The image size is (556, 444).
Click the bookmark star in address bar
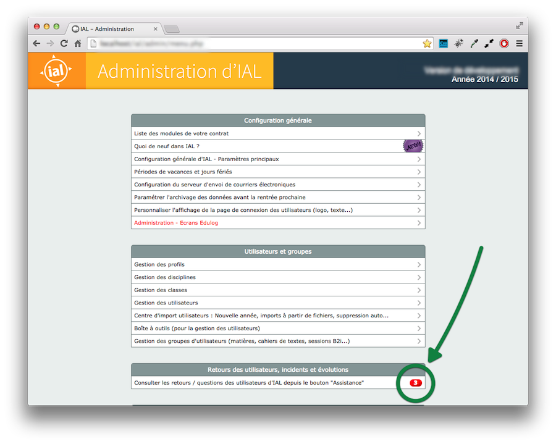pos(427,43)
